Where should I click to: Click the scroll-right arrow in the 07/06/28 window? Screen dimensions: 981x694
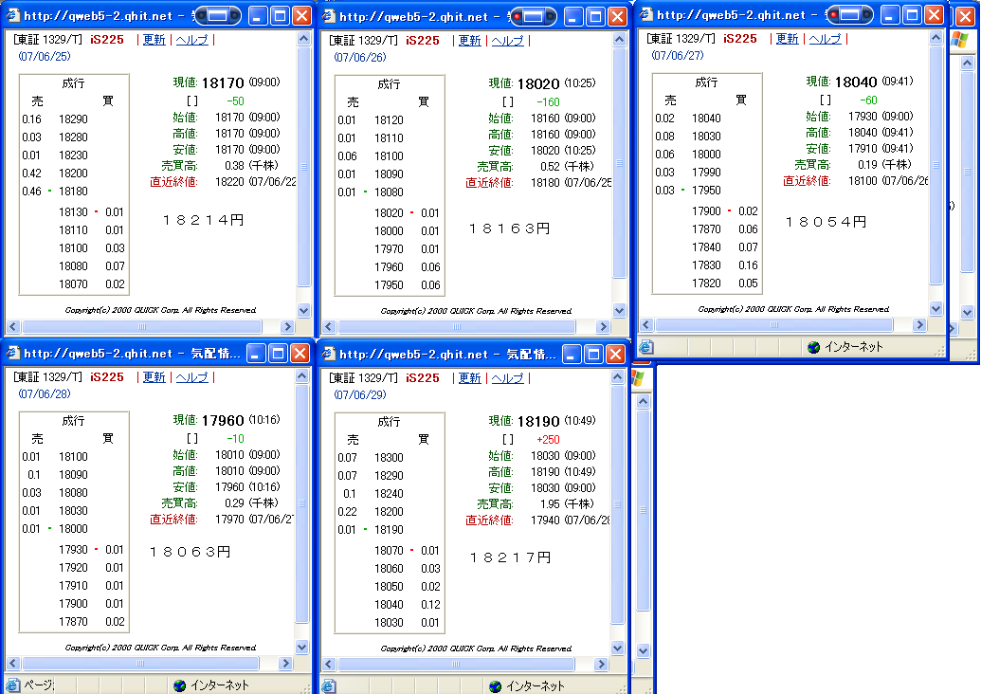pyautogui.click(x=283, y=664)
